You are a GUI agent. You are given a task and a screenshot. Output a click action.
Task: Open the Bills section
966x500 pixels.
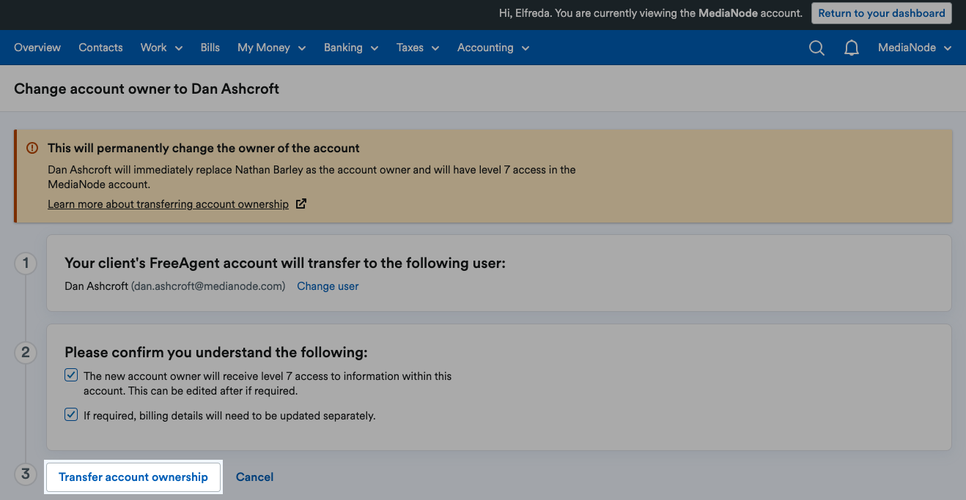point(210,48)
